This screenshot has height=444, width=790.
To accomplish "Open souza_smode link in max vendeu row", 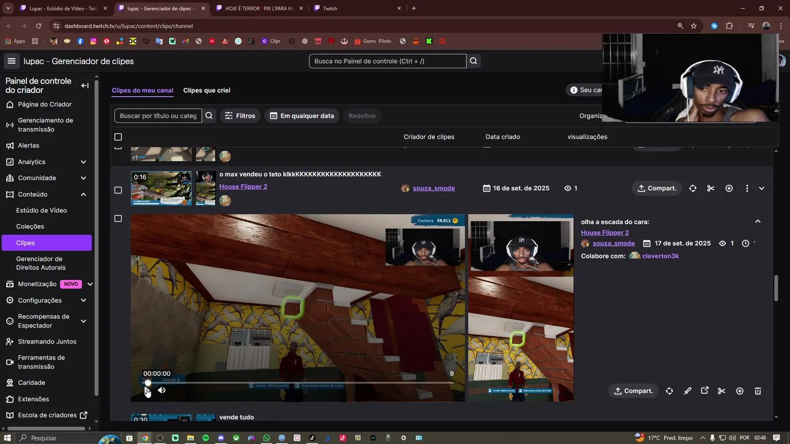I will click(x=433, y=188).
